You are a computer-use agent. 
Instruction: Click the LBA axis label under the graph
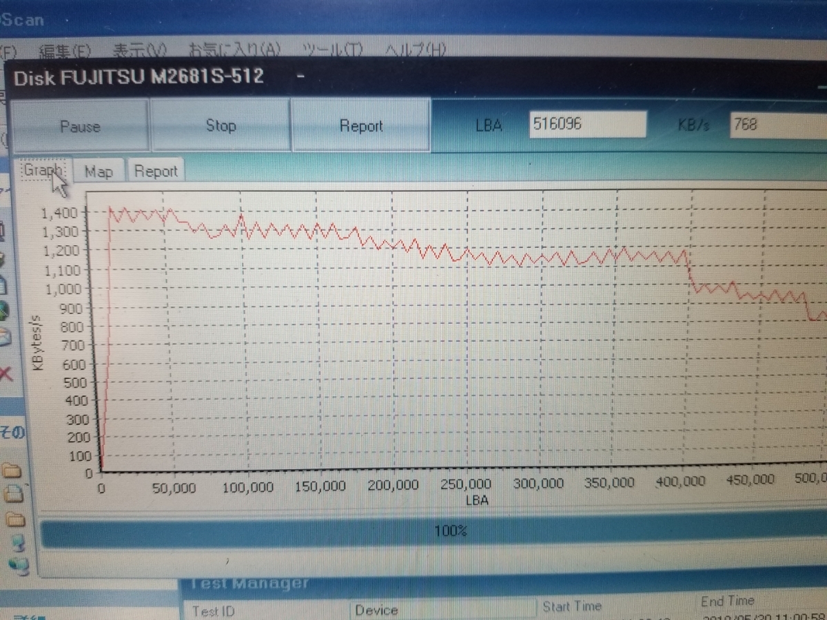click(x=476, y=502)
